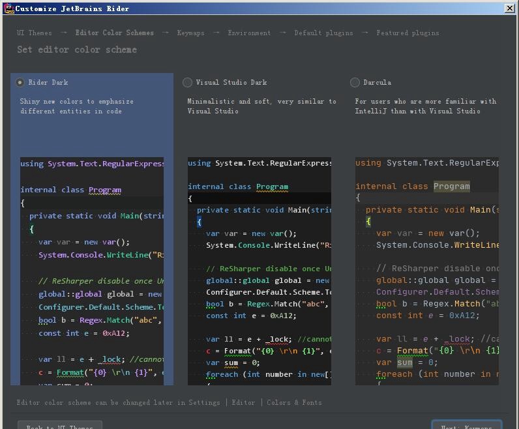519x429 pixels.
Task: Click the 'Darcula' label
Action: [x=377, y=82]
